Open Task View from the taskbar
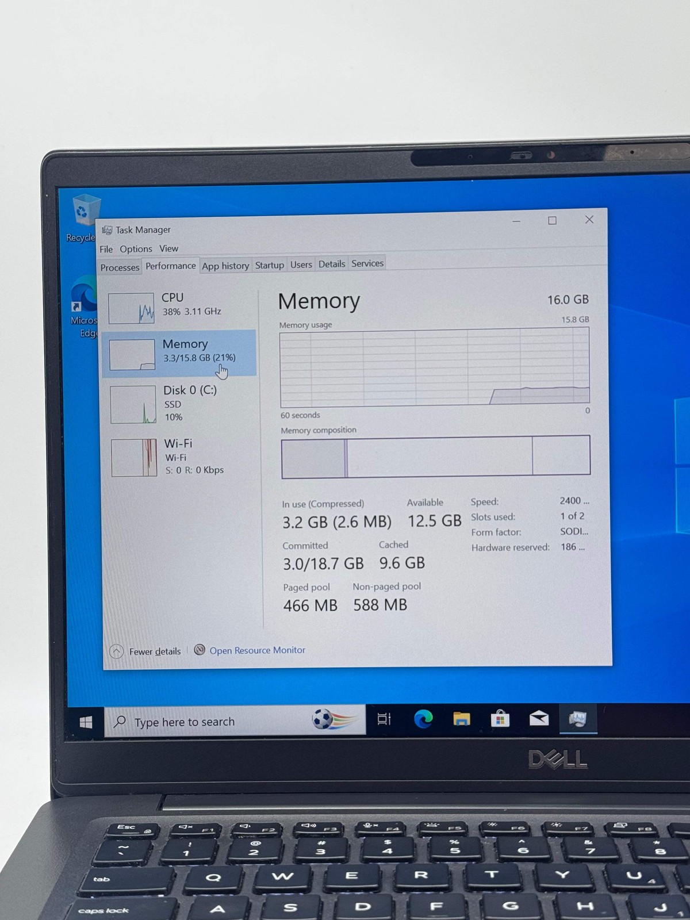 (x=384, y=719)
